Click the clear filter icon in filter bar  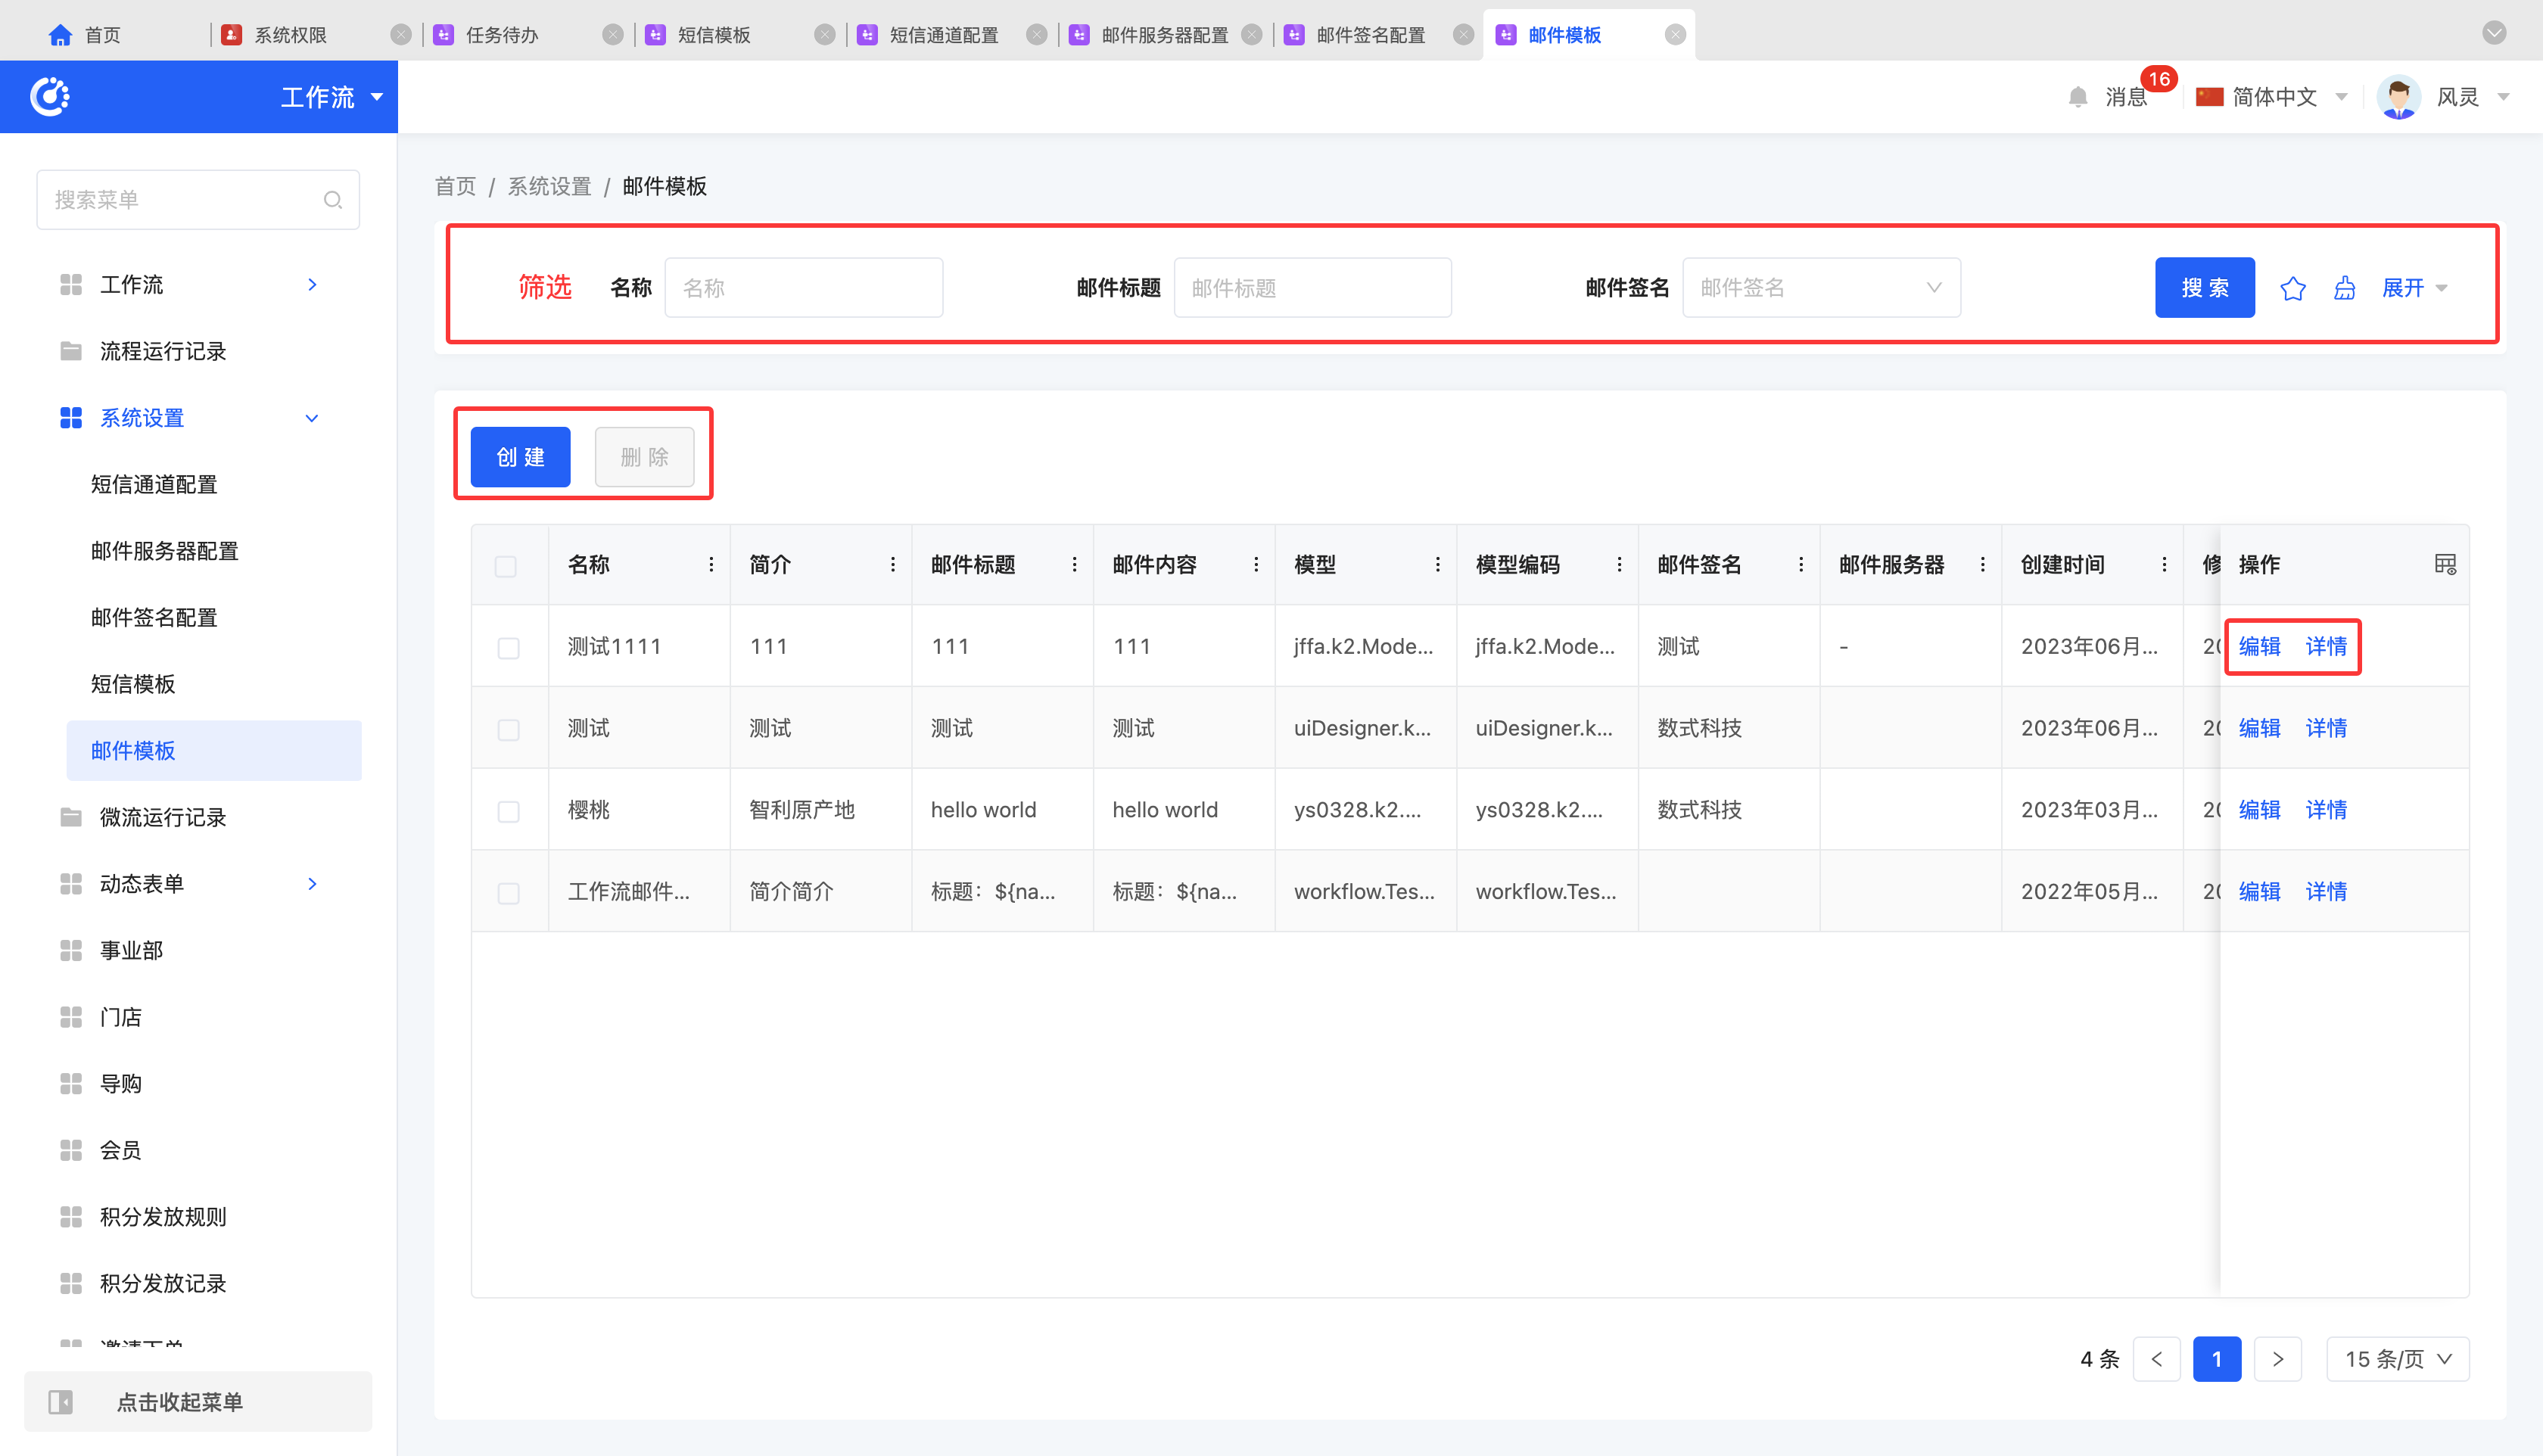pos(2344,289)
